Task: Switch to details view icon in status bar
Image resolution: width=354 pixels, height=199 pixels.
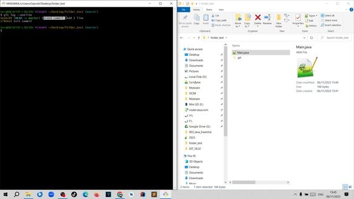Action: 345,187
